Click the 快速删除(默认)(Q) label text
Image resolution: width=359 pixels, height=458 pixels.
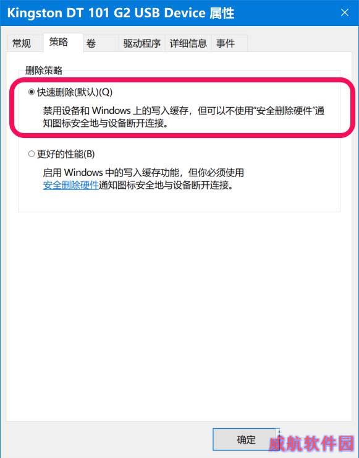(75, 92)
